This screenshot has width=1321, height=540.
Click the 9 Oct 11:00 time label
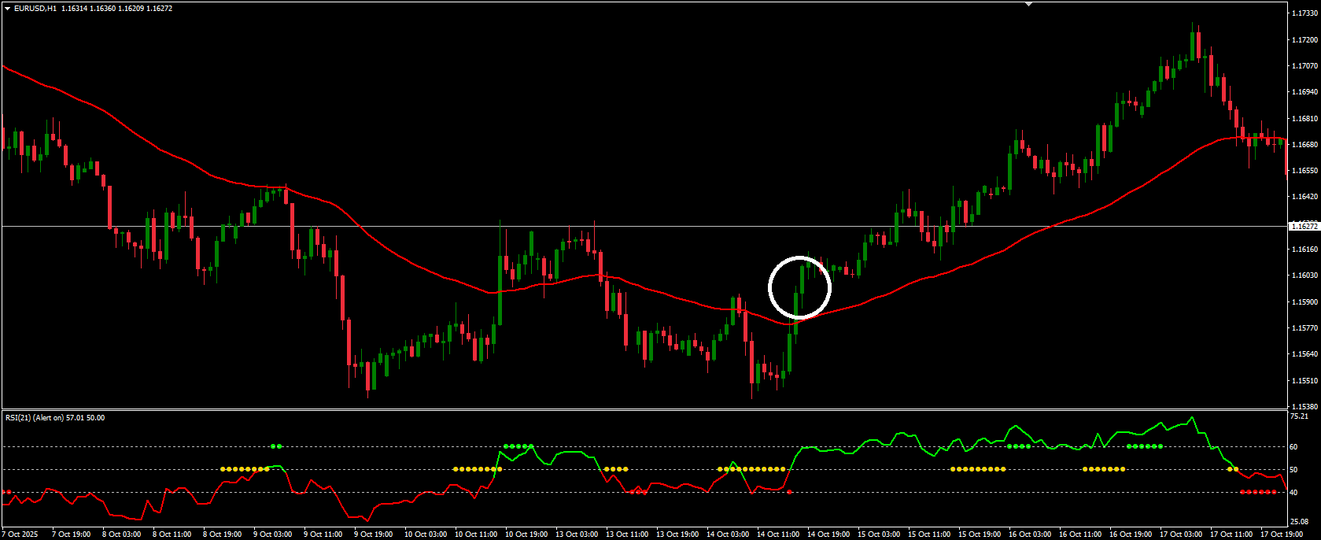[323, 534]
